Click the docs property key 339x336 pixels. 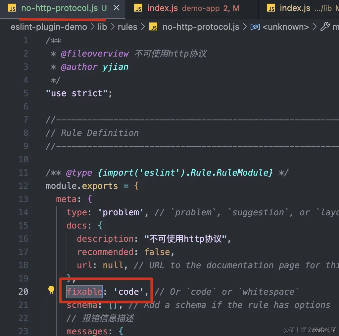(x=77, y=226)
